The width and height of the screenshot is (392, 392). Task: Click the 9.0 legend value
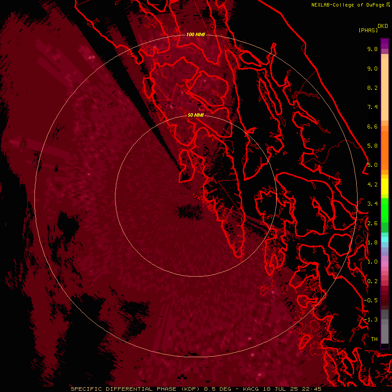pyautogui.click(x=372, y=68)
